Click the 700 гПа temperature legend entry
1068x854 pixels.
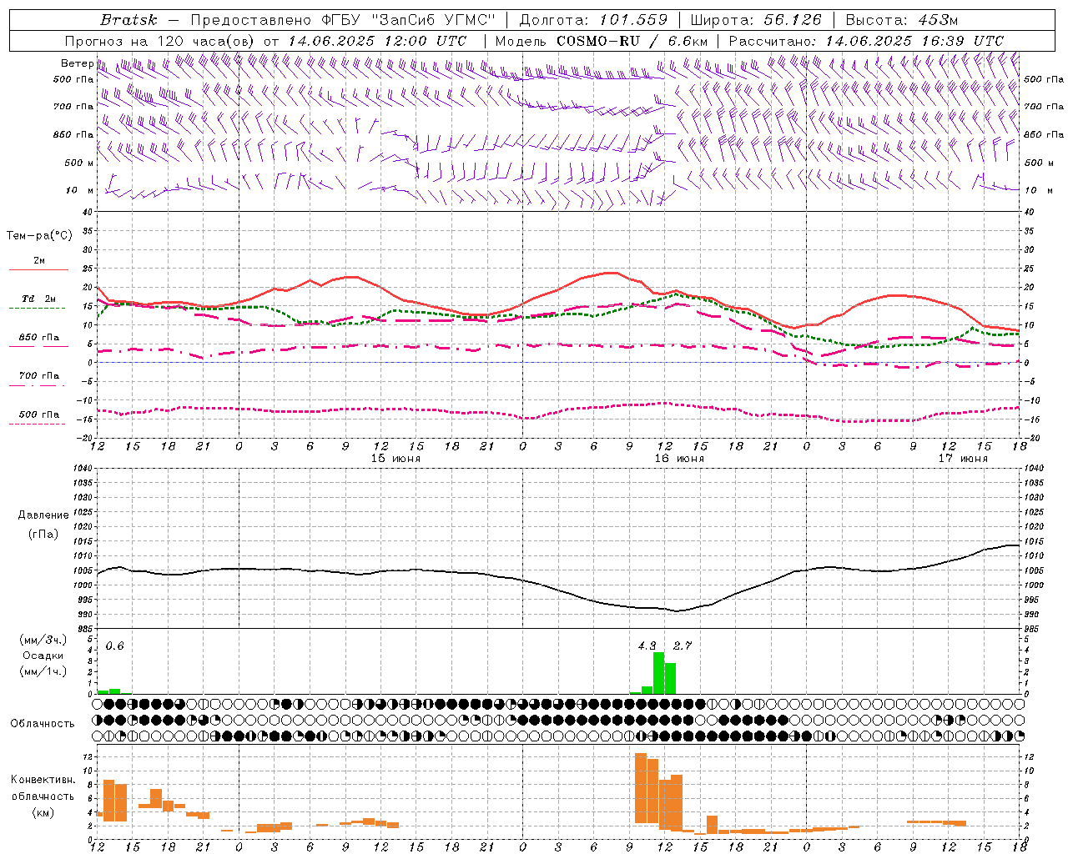click(38, 376)
